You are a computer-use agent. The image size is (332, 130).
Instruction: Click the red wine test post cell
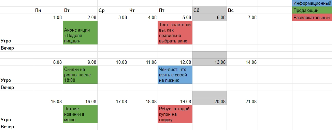(x=175, y=33)
